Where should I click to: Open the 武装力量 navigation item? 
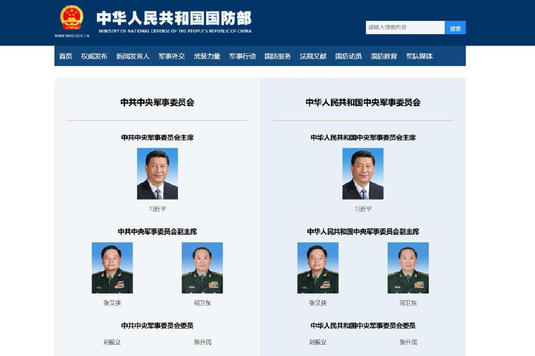click(x=207, y=56)
